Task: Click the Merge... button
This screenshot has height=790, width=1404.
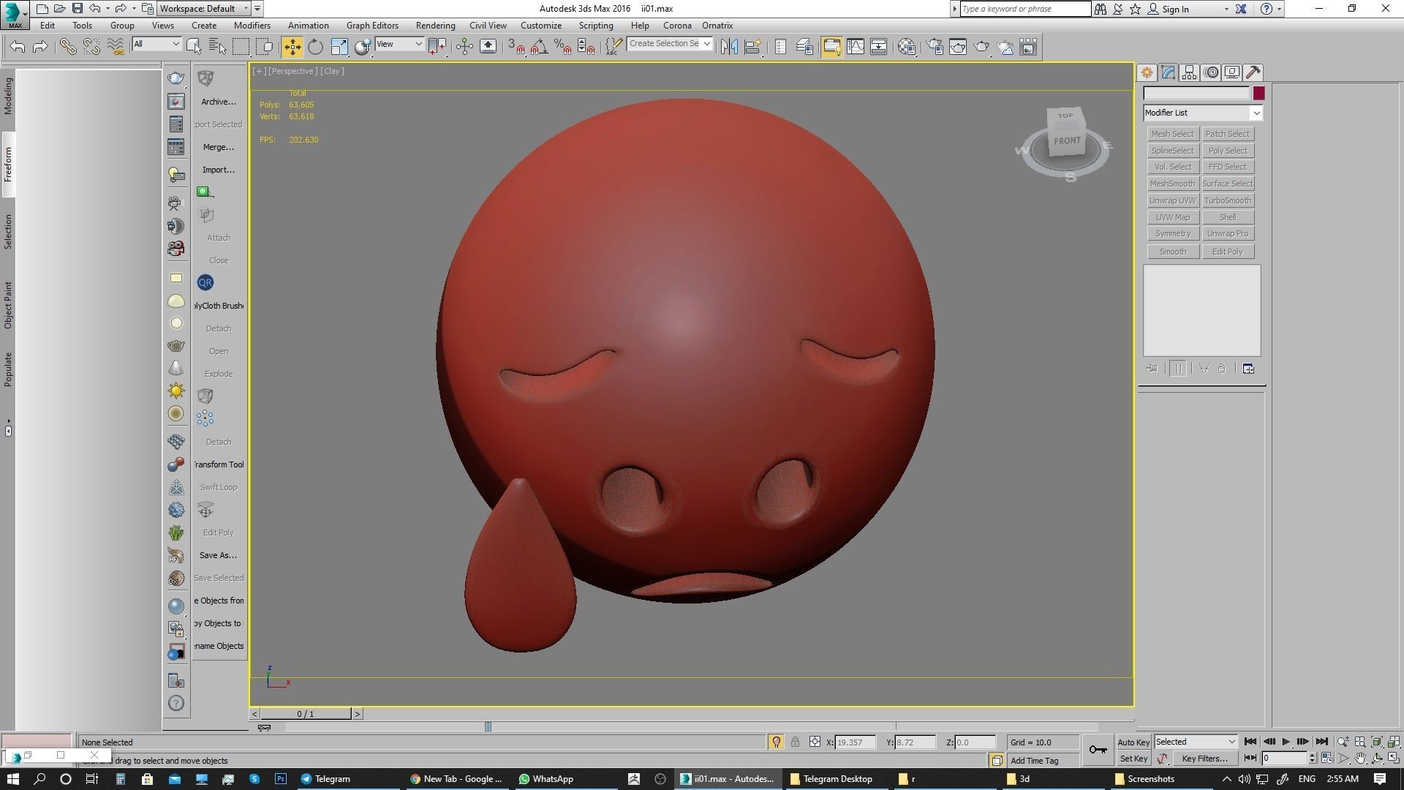Action: tap(218, 147)
